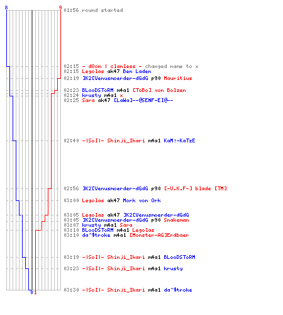Image resolution: width=283 pixels, height=315 pixels.
Task: Click player name Mauritius
Action: tap(178, 78)
